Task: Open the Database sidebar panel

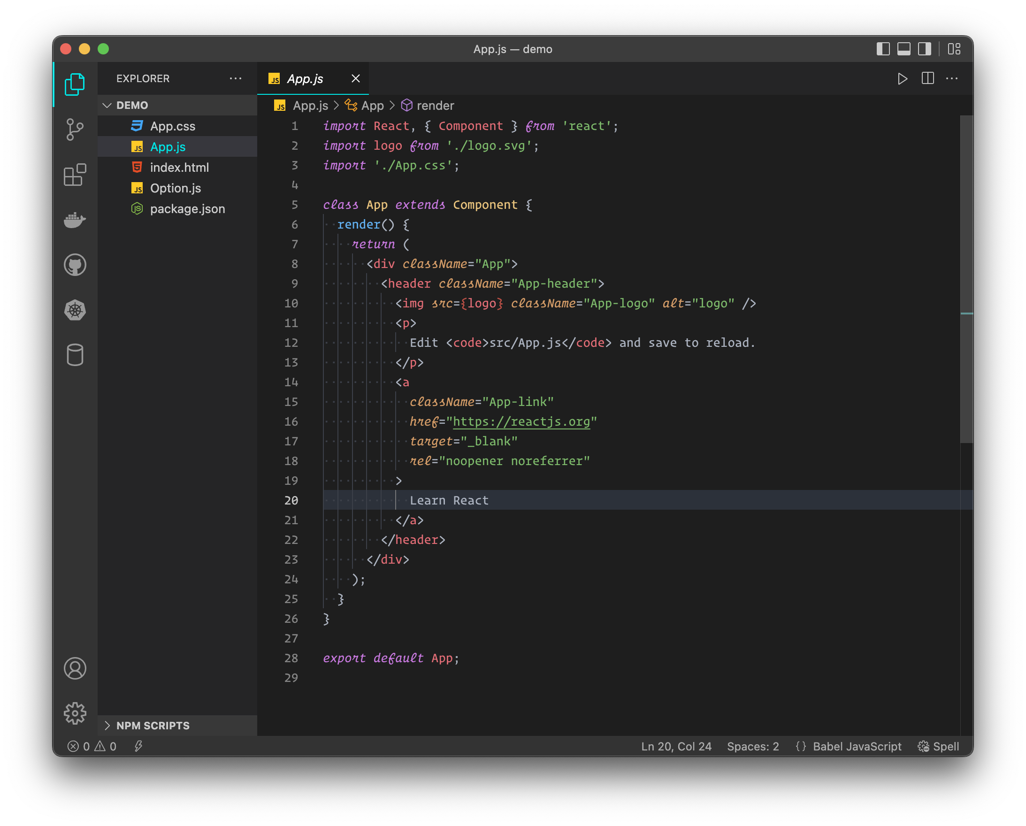Action: [75, 355]
